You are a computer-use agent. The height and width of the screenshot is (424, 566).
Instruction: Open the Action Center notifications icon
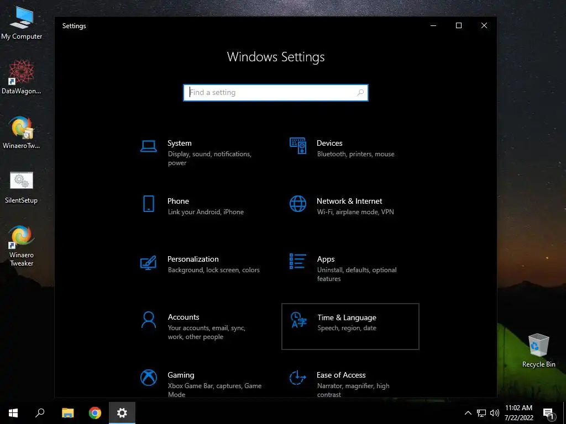549,413
